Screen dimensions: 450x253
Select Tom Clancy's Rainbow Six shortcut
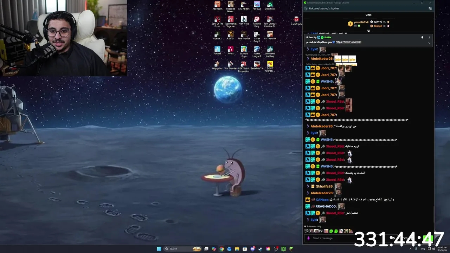[270, 22]
